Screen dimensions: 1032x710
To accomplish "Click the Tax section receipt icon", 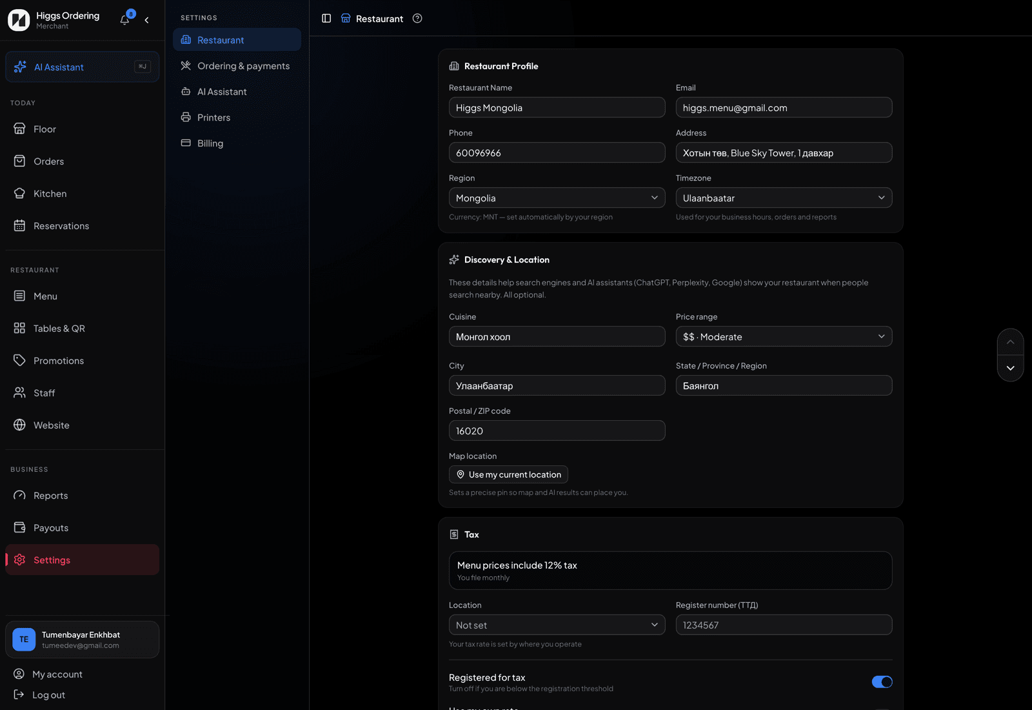I will pyautogui.click(x=454, y=535).
